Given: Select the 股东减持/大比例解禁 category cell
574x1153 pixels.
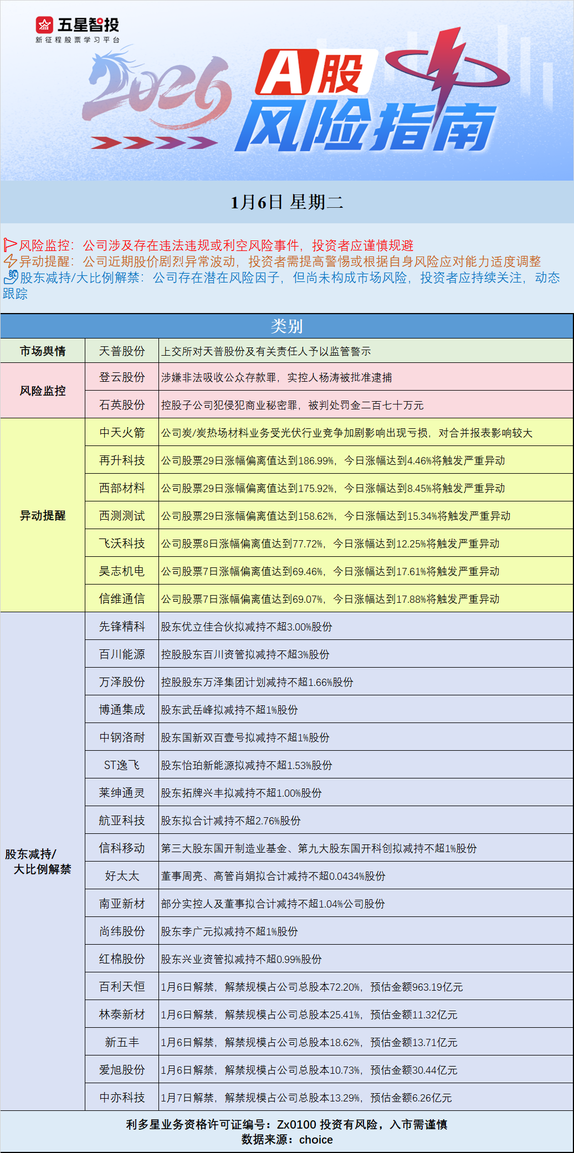Looking at the screenshot, I should point(43,862).
